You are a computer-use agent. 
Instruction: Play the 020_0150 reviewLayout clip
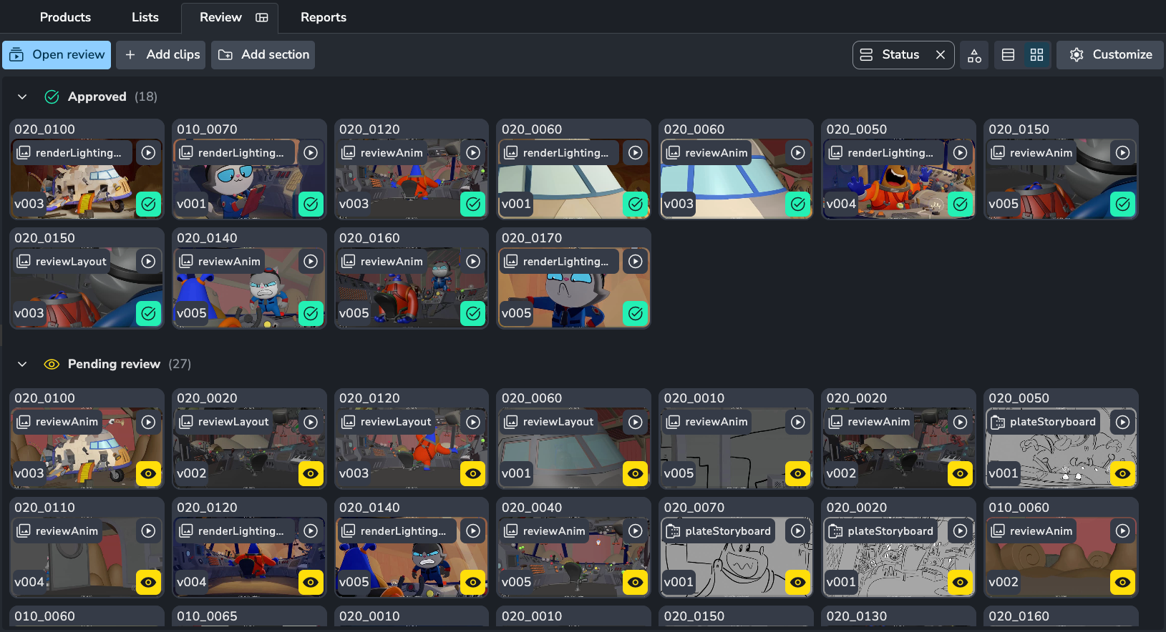148,262
